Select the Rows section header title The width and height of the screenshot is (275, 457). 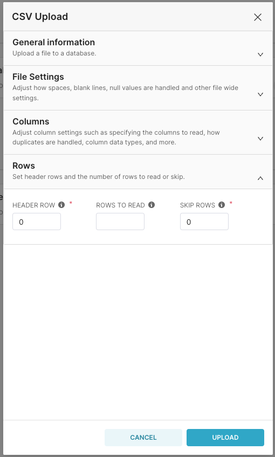pyautogui.click(x=24, y=166)
